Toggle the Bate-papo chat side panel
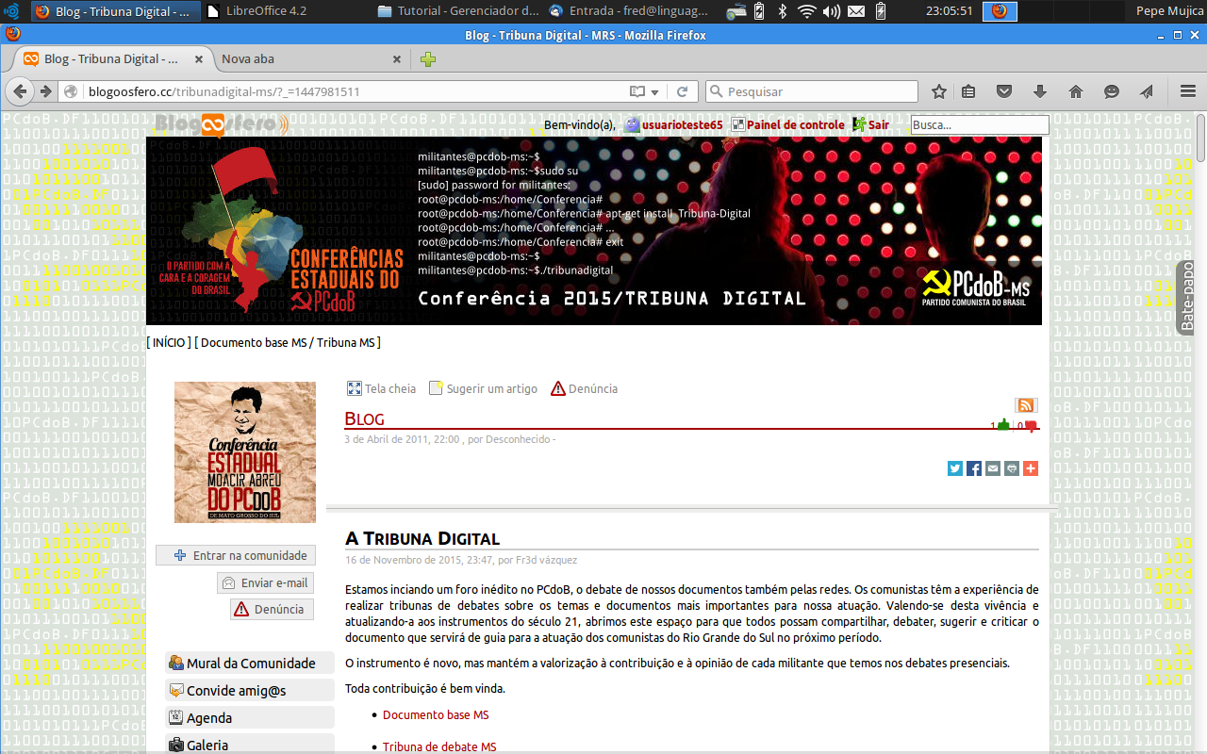Screen dimensions: 1207x754 click(x=1187, y=298)
